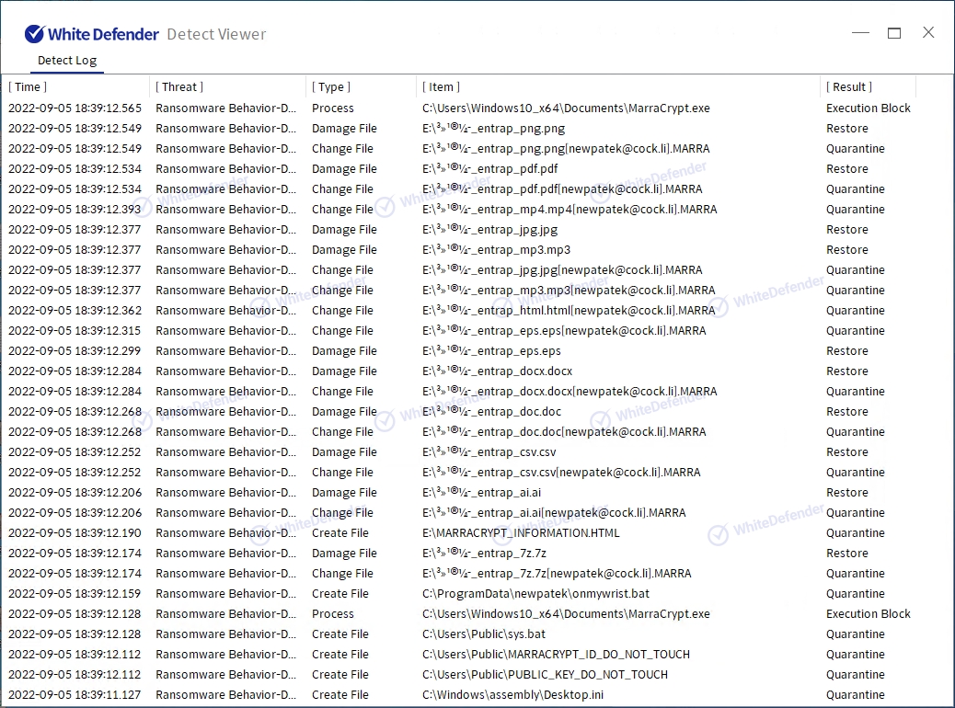Select the PUBLIC_KEY_DO_NOT_TOUCH item
955x708 pixels.
pyautogui.click(x=545, y=675)
